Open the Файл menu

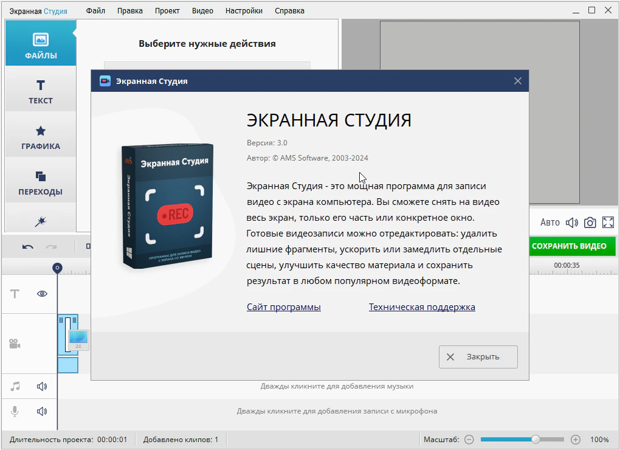95,10
